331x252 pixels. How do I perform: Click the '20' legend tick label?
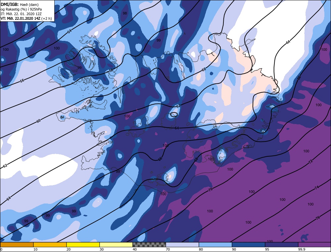click(69, 249)
